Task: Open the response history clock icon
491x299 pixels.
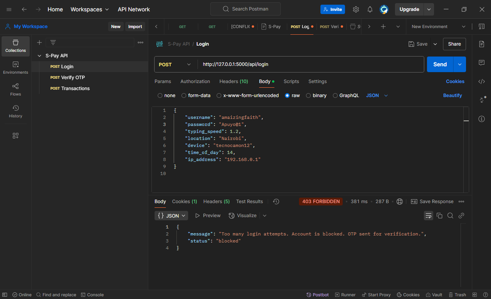Action: coord(276,202)
